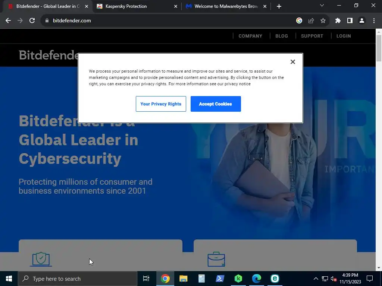Click the page's vertical scrollbar thumb
382x286 pixels.
379,48
